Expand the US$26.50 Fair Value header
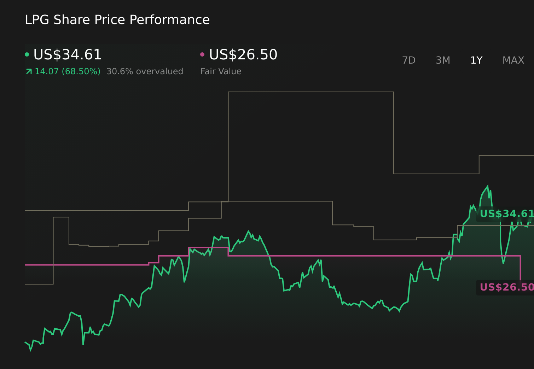The height and width of the screenshot is (369, 534). pos(243,55)
